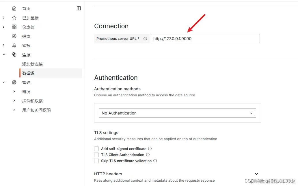This screenshot has width=298, height=186.
Task: Open info icon for self-signed certificate
Action: click(150, 149)
